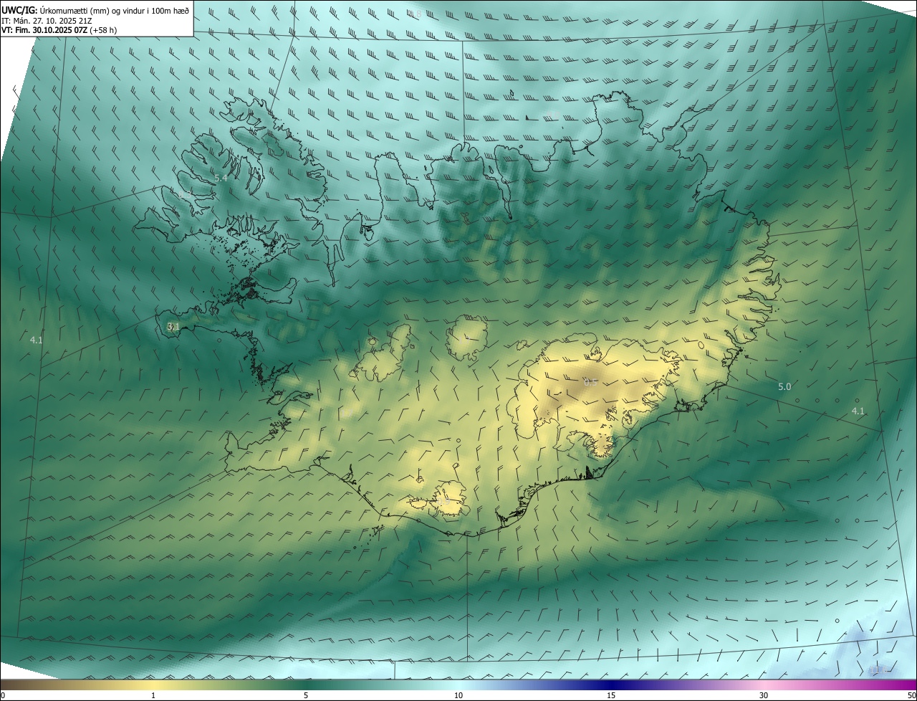Pick the dark navy colorbar segment above "15"
The width and height of the screenshot is (917, 701).
pyautogui.click(x=611, y=685)
